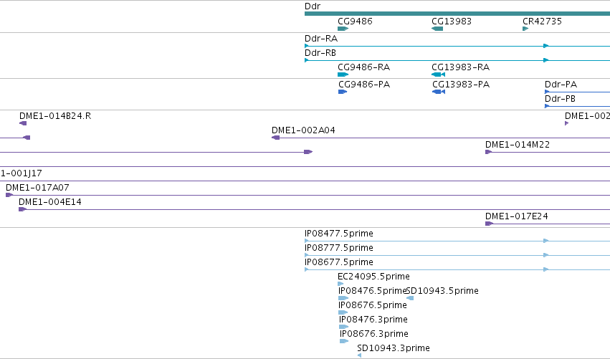The height and width of the screenshot is (359, 610).
Task: Click the DME1-014M22 feature arrow
Action: [489, 152]
